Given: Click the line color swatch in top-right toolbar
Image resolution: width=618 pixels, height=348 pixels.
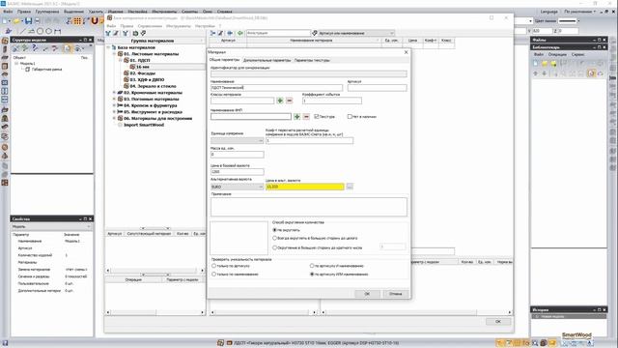Looking at the screenshot, I should pos(568,21).
